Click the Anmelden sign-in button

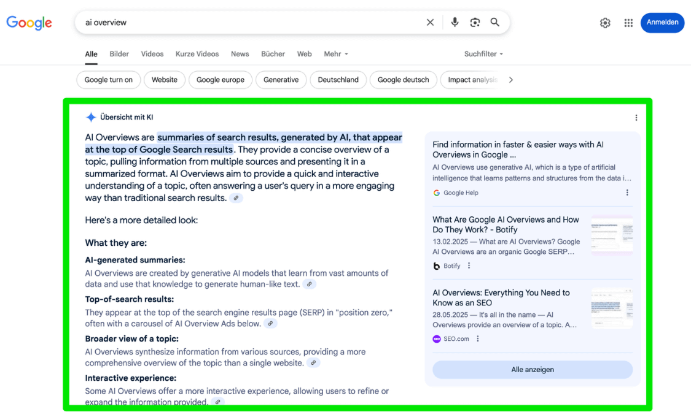[x=662, y=23]
